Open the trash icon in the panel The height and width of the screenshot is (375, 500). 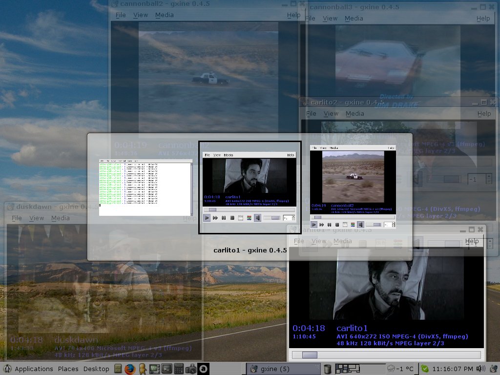point(328,369)
